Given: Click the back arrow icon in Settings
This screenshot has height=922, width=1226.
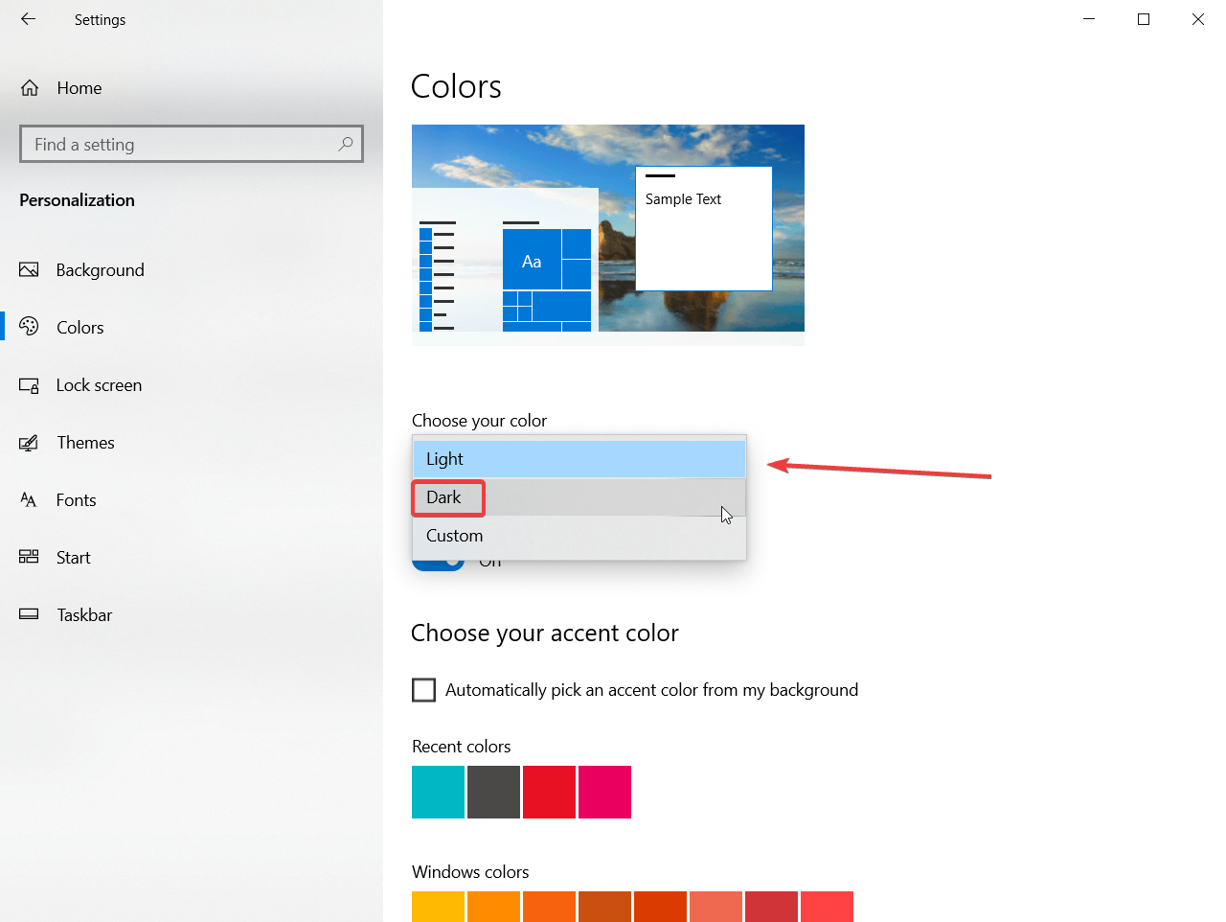Looking at the screenshot, I should (28, 19).
